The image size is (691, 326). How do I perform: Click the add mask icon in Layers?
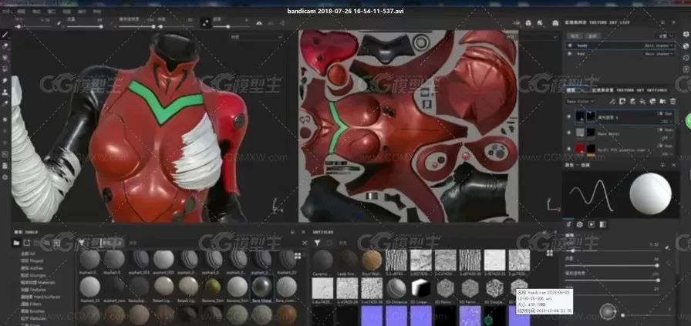tap(622, 101)
